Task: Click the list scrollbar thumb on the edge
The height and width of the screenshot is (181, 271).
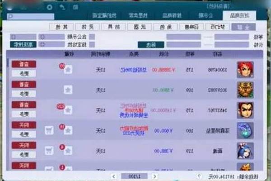Action: (8, 63)
